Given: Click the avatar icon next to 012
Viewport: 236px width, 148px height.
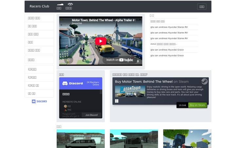Looking at the screenshot, I should click(65, 106).
